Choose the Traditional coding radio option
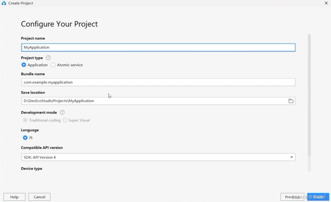Screen dimensions: 331x202 pyautogui.click(x=25, y=120)
